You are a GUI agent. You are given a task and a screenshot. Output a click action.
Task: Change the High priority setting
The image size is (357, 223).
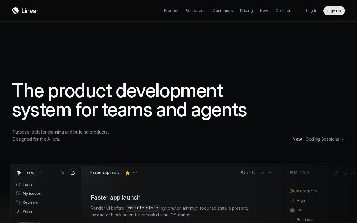297,201
